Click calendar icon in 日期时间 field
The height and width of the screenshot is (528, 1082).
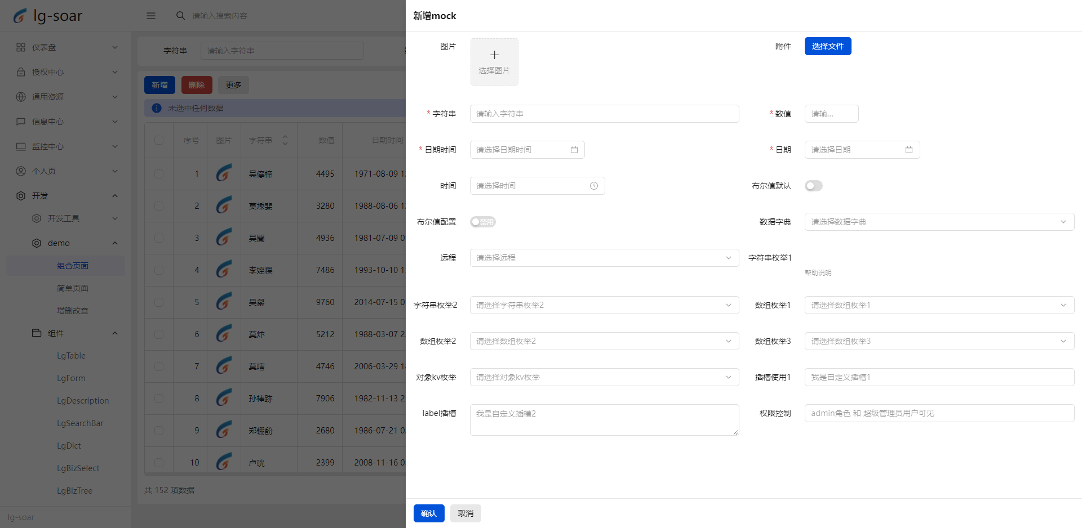tap(574, 150)
